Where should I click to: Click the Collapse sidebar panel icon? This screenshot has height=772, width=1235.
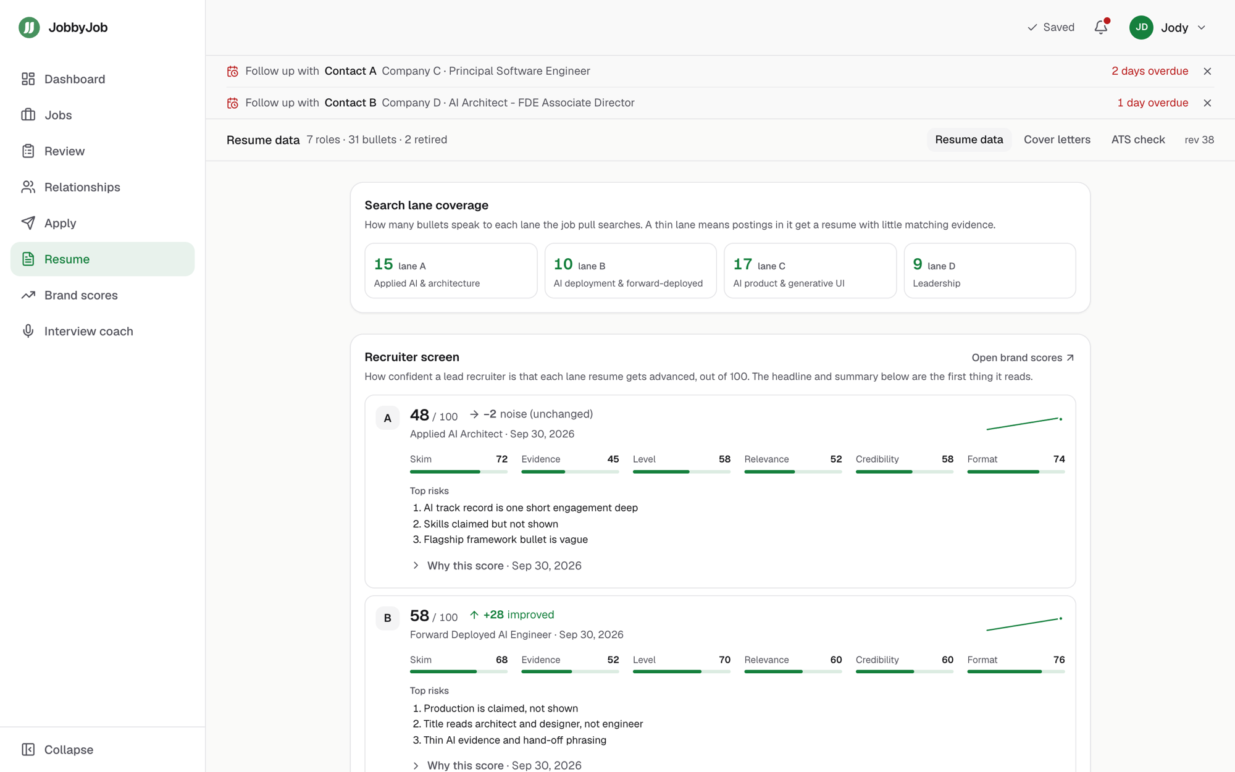click(28, 749)
